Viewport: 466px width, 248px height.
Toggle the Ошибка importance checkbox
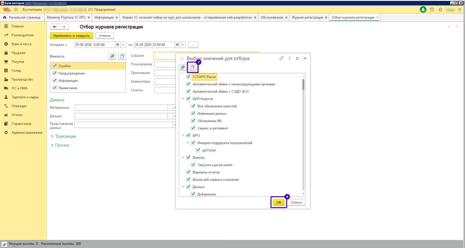pos(54,66)
